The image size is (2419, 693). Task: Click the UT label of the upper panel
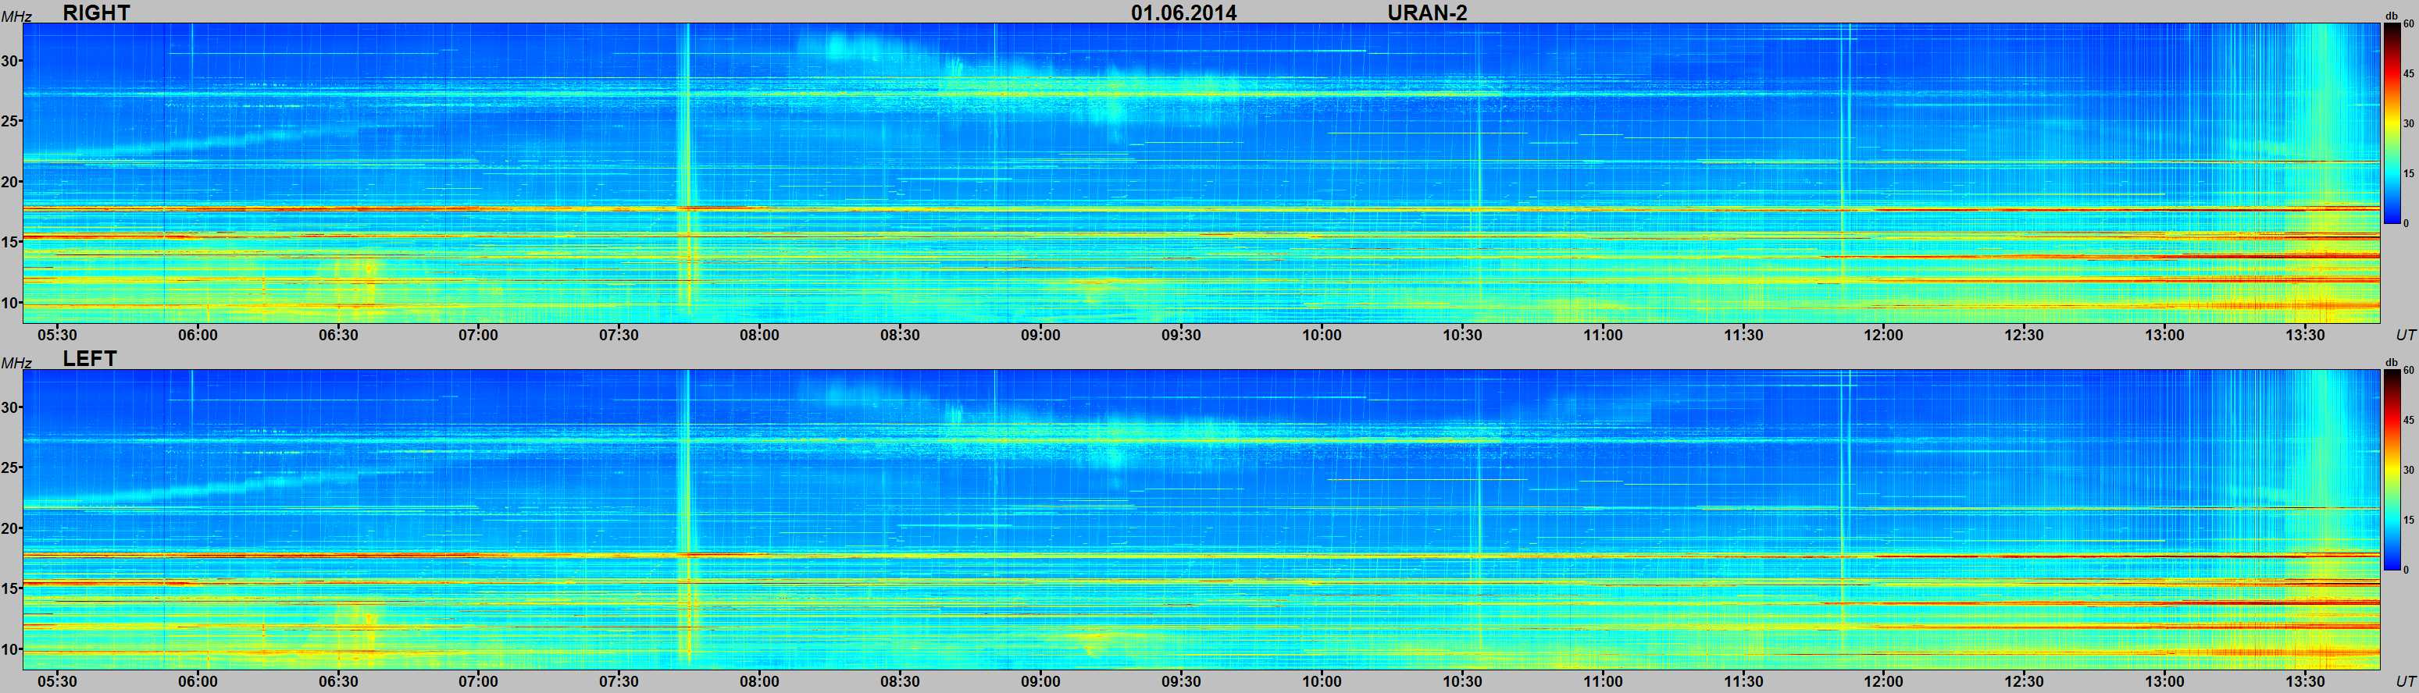point(2406,335)
